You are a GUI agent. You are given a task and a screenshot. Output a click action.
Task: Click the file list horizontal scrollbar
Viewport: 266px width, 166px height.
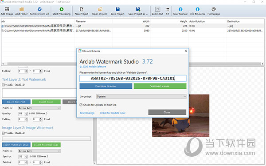click(134, 64)
